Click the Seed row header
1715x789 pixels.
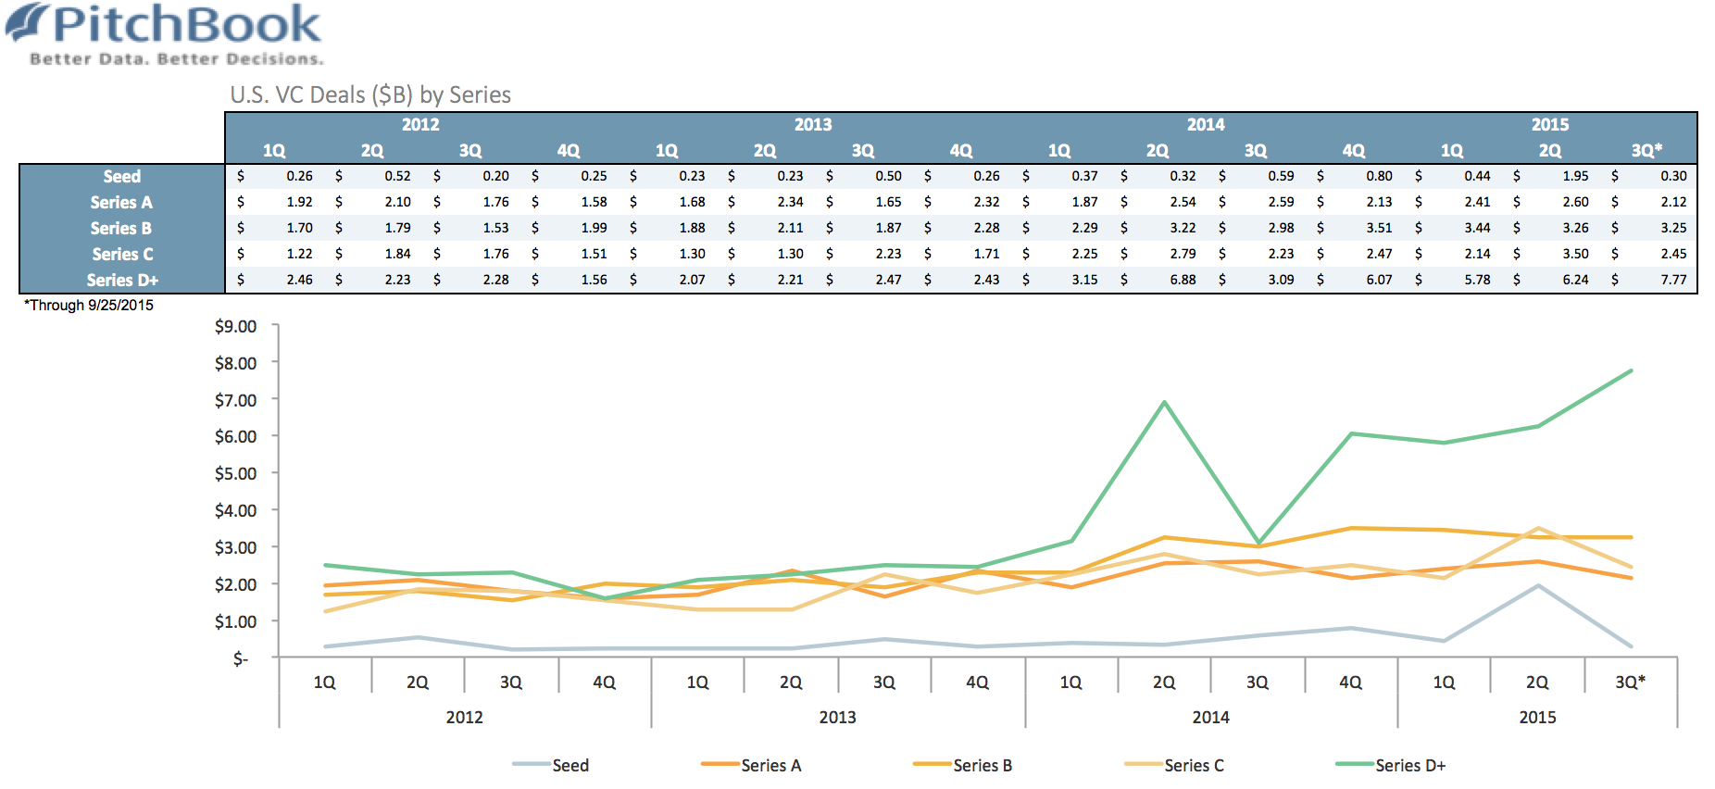point(122,176)
